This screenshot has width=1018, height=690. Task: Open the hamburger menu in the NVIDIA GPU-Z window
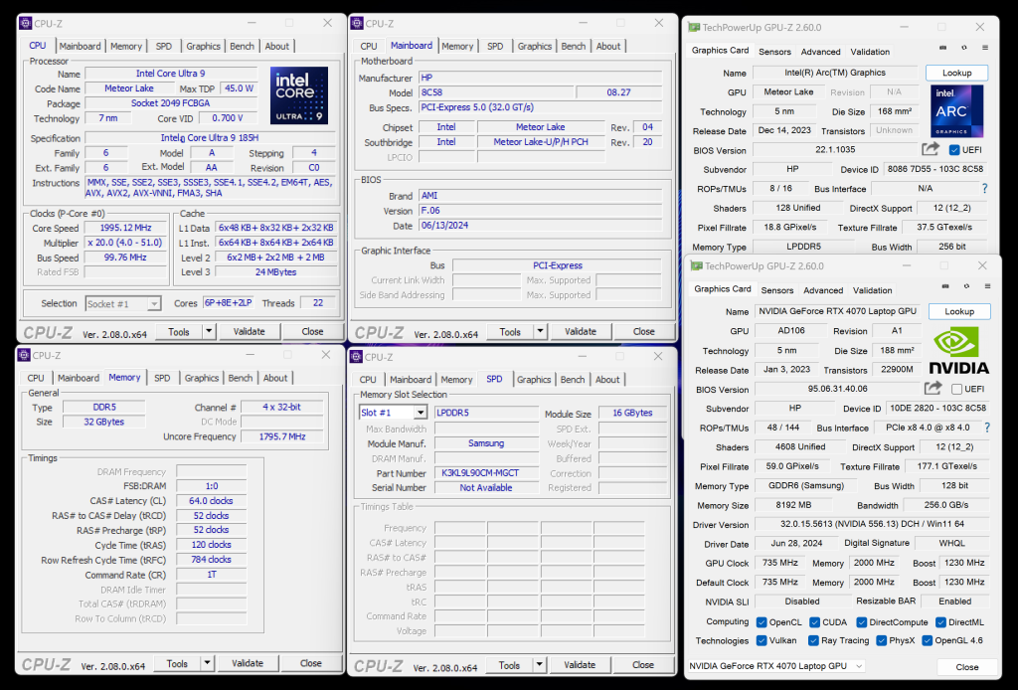click(987, 286)
